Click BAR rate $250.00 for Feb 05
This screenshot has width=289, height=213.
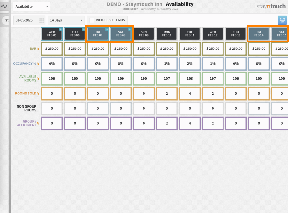point(52,49)
